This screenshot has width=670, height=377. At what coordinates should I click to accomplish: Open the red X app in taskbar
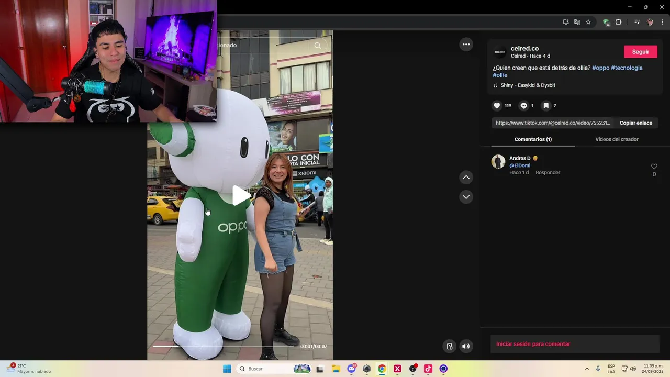(397, 369)
